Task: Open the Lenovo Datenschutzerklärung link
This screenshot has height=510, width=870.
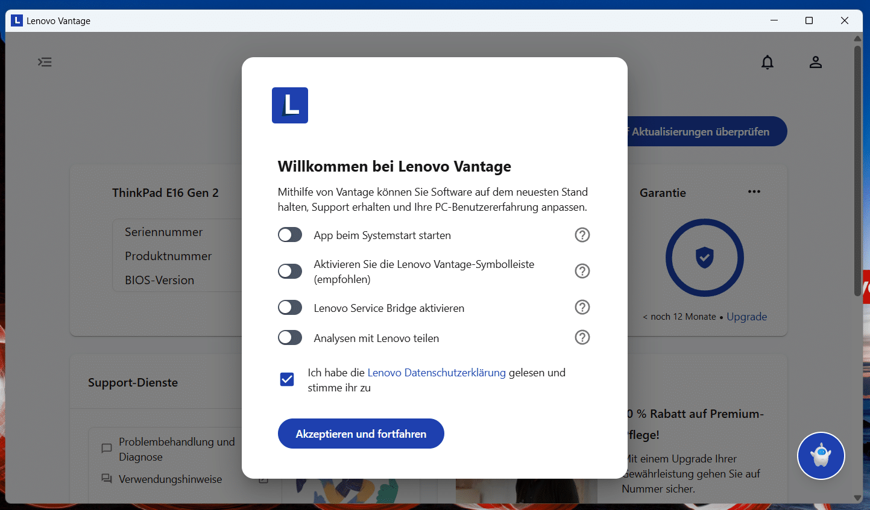Action: coord(436,373)
